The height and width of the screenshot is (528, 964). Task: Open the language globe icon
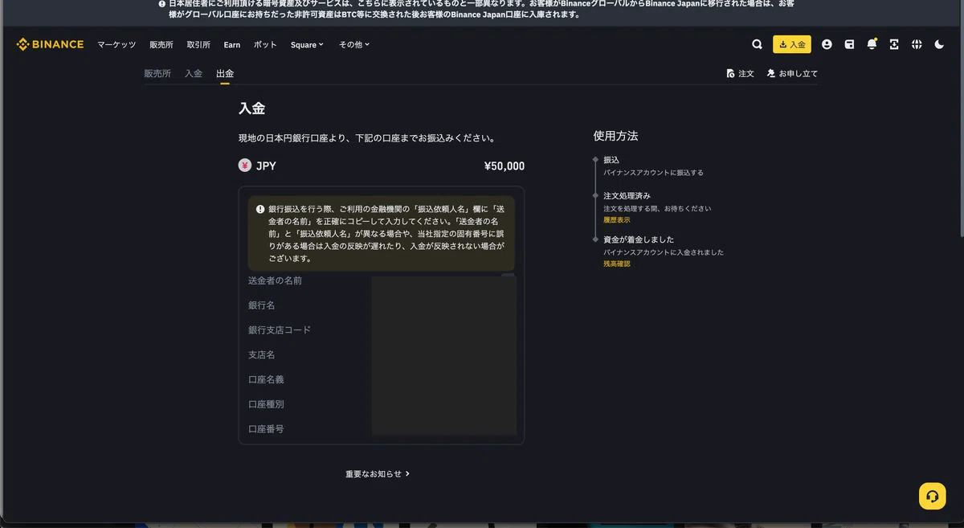[x=917, y=44]
